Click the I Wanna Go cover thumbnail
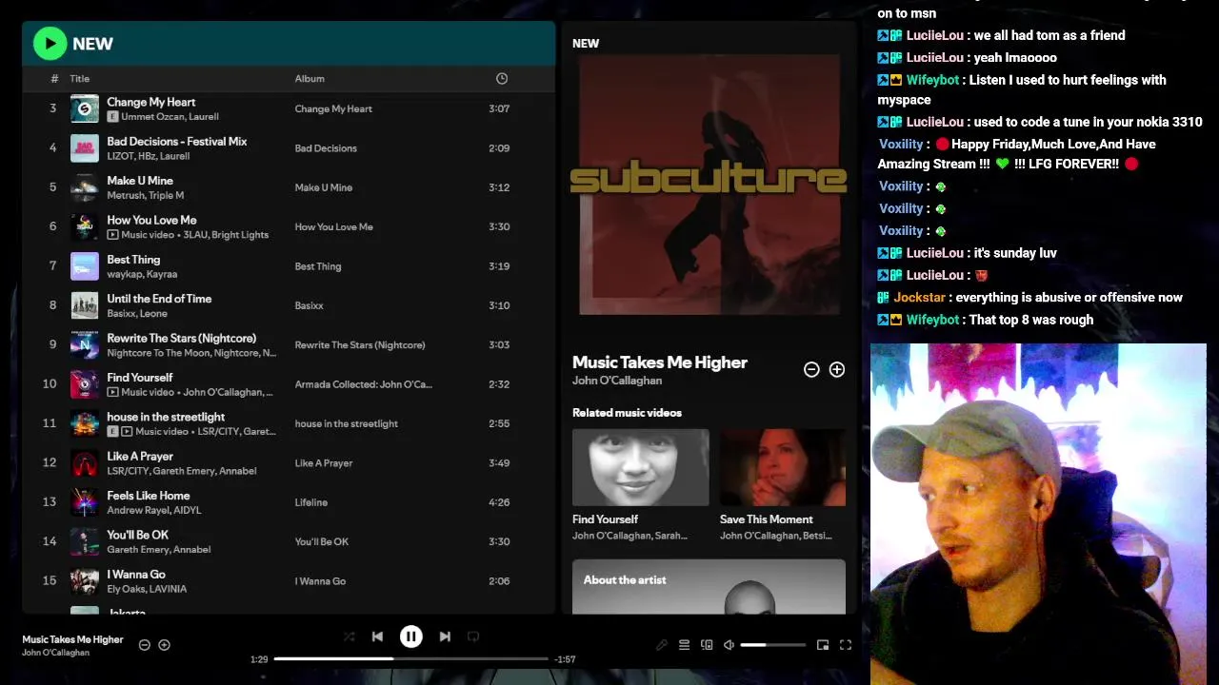This screenshot has height=685, width=1219. pyautogui.click(x=85, y=581)
